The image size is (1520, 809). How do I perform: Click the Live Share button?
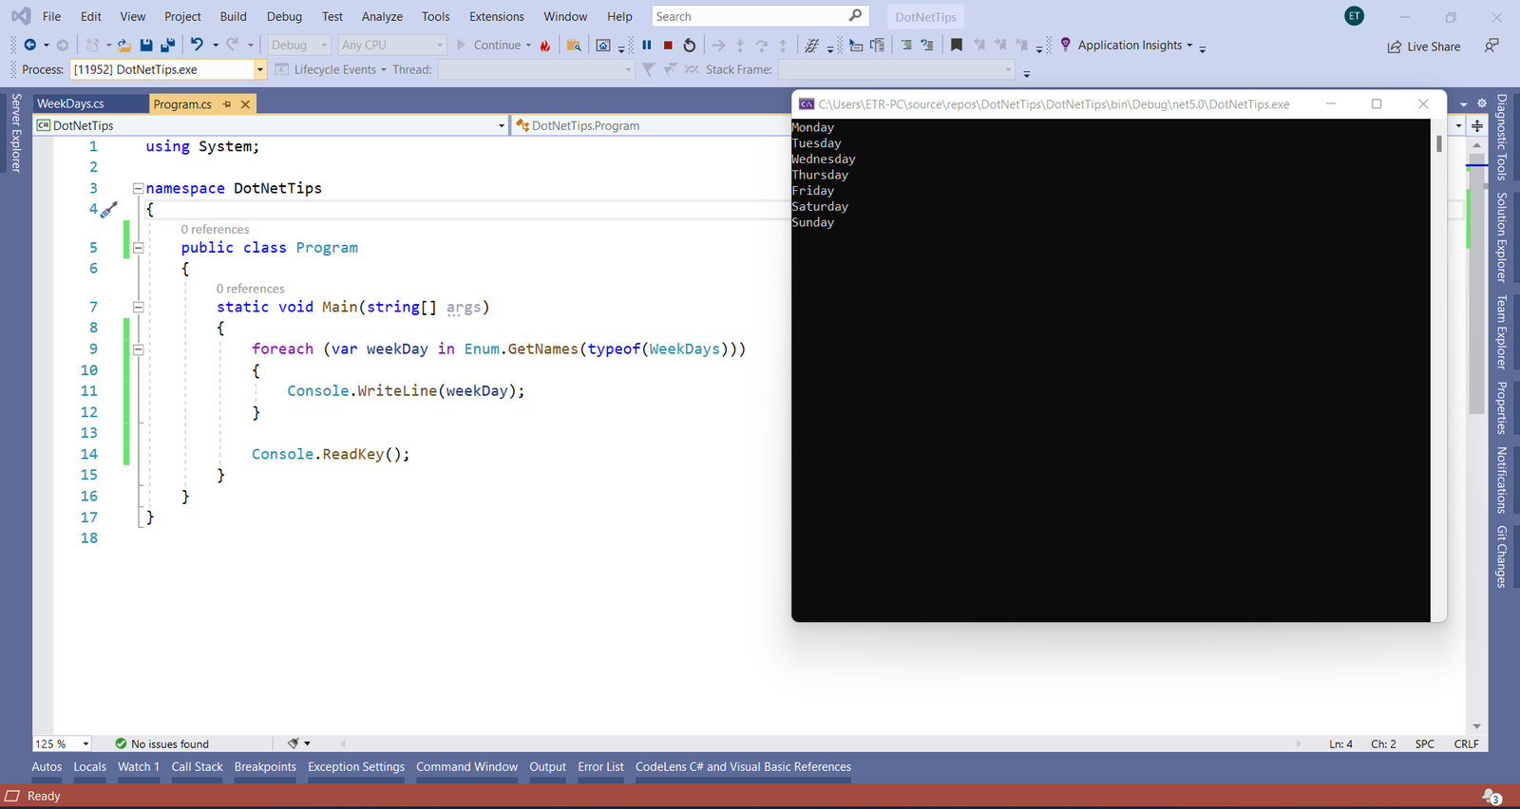(x=1424, y=47)
